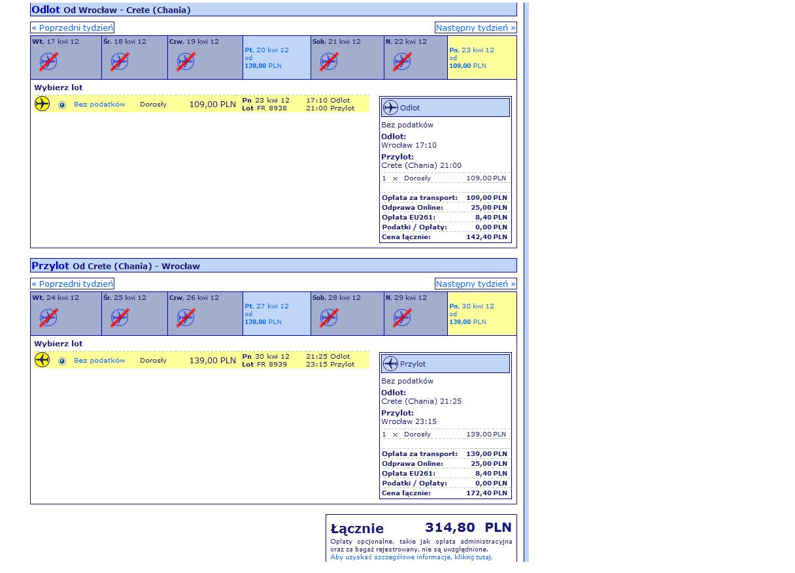The image size is (795, 573).
Task: Click outbound Cena łącznie 142,40 PLN
Action: [x=445, y=237]
